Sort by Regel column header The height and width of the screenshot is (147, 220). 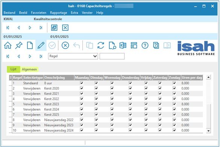pos(17,78)
